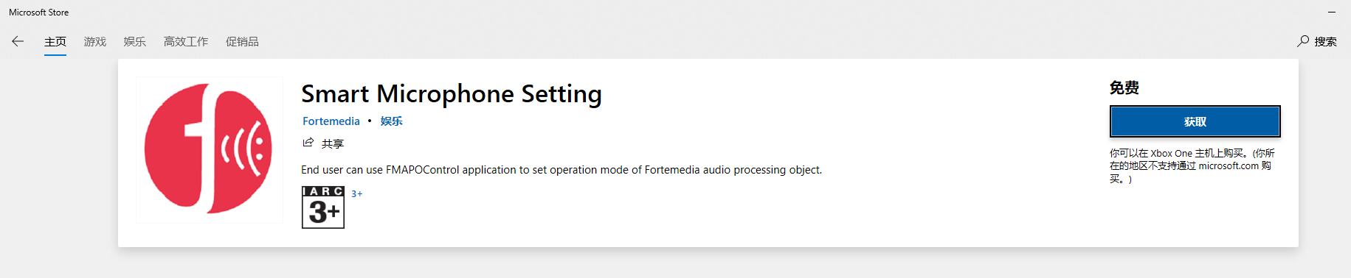Click the 共享 share label
This screenshot has height=278, width=1351.
[x=333, y=143]
